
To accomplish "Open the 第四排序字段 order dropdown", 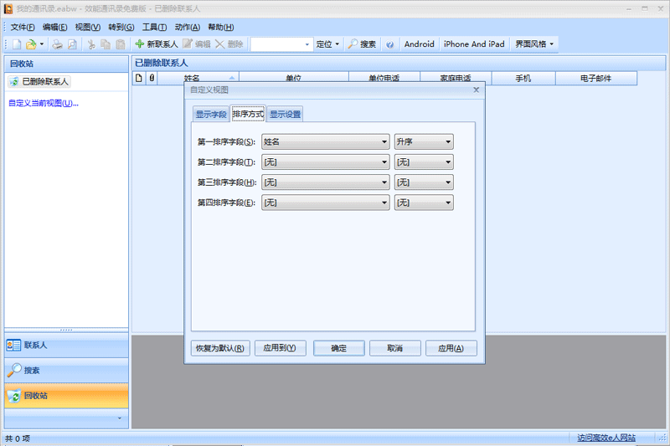I will pos(424,202).
